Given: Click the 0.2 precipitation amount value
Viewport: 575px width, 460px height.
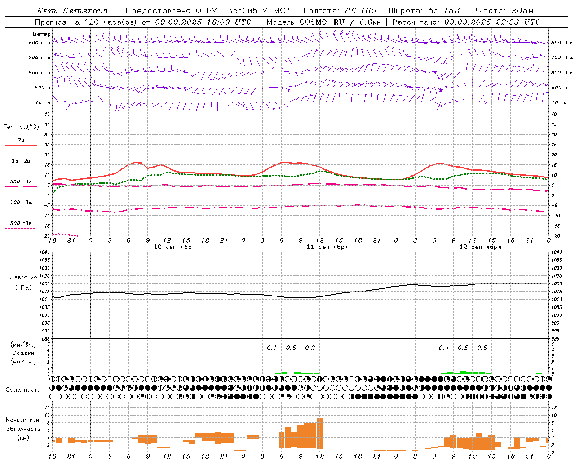Looking at the screenshot, I should 310,348.
